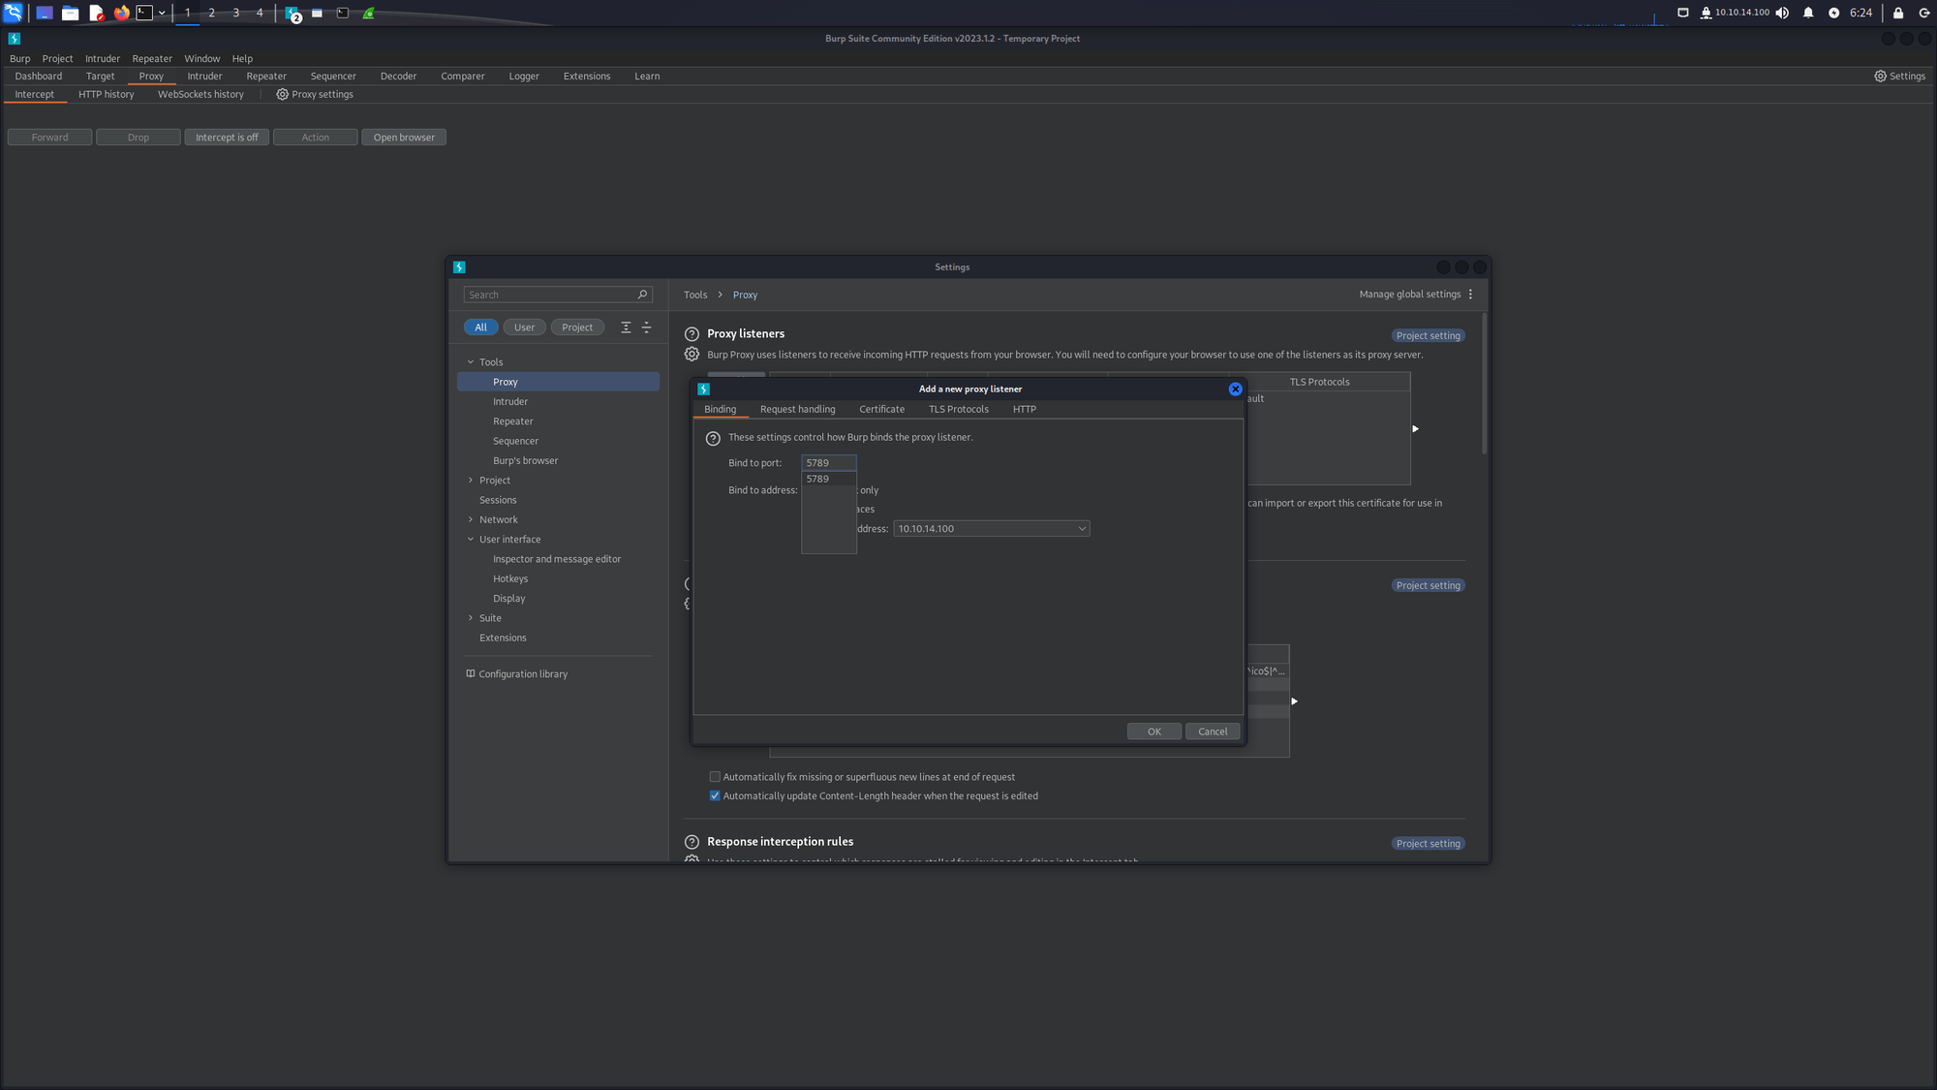
Task: Click the search magnifier icon in Settings
Action: click(x=642, y=295)
